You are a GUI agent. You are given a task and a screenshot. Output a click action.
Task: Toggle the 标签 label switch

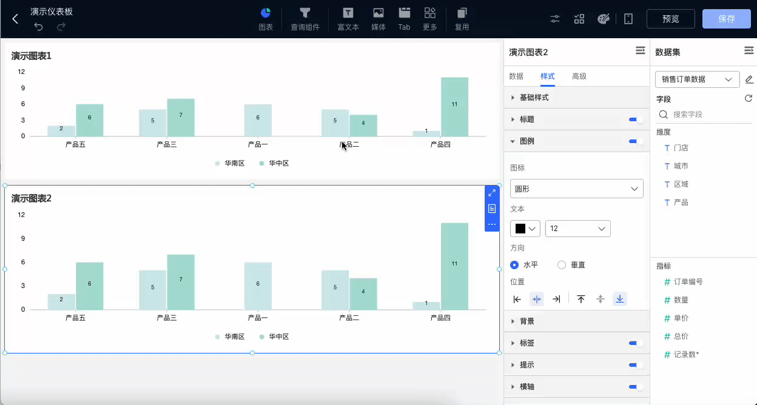click(636, 343)
